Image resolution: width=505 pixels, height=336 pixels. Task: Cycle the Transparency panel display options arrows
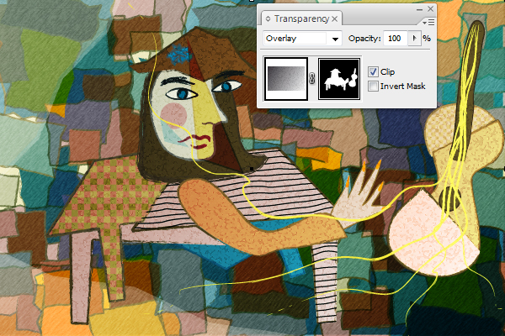268,19
